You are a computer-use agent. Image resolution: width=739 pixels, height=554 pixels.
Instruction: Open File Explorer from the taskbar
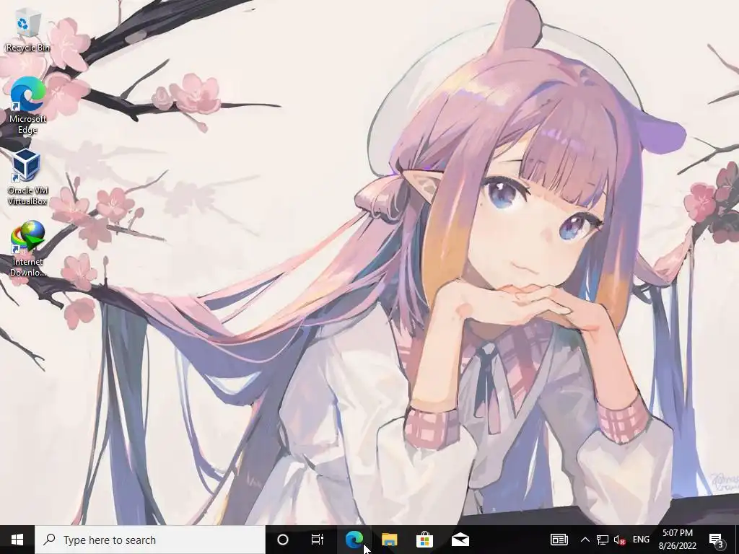389,540
